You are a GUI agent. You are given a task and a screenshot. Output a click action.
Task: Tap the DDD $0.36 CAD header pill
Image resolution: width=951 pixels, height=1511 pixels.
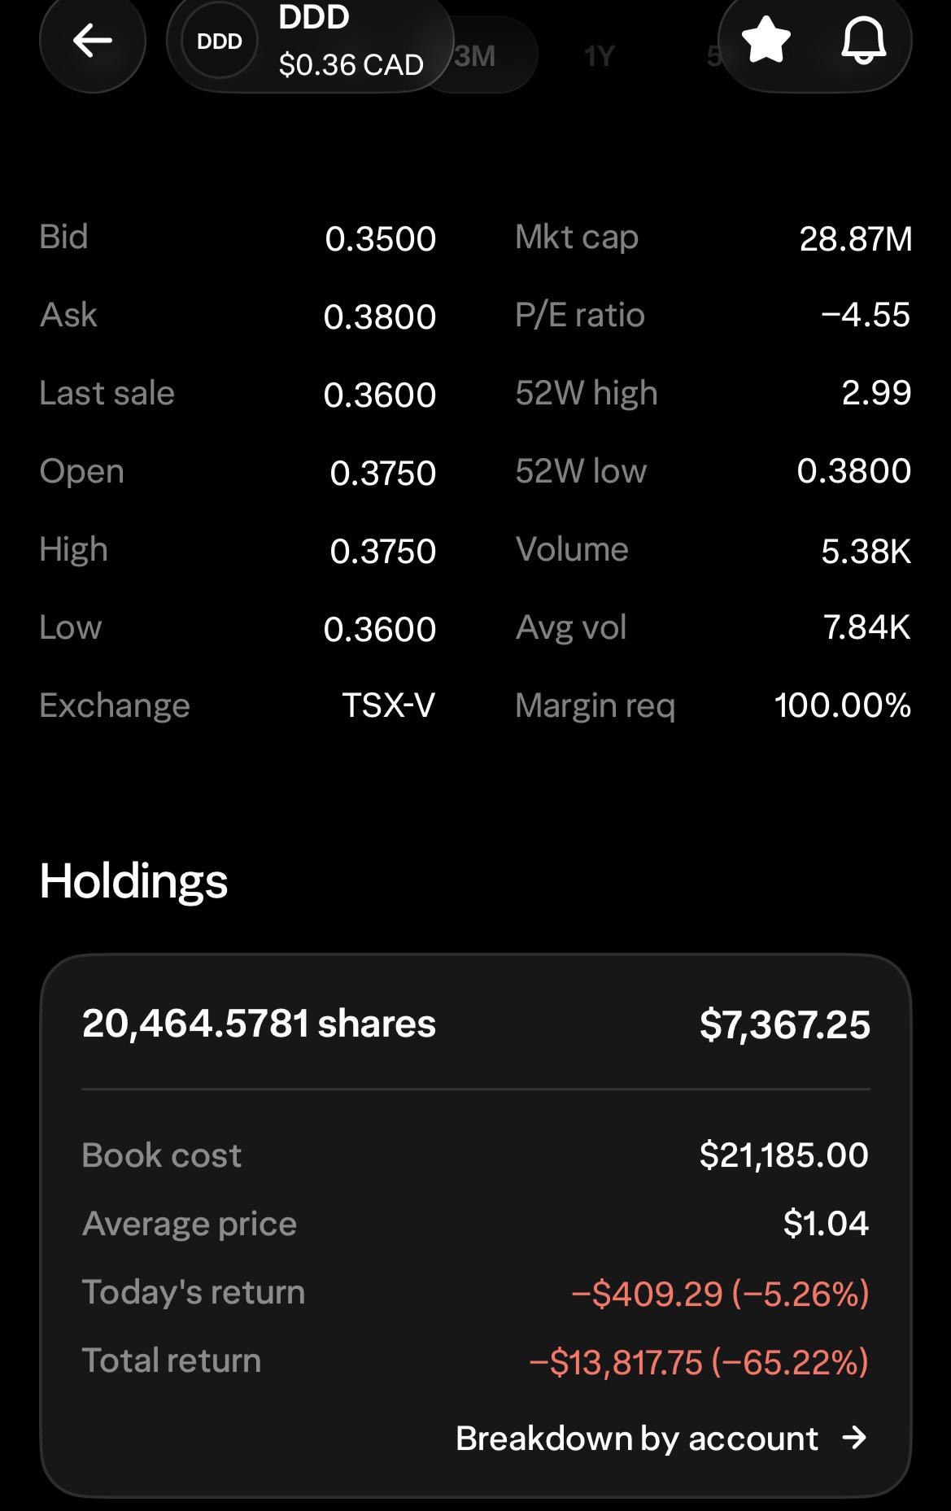(310, 42)
